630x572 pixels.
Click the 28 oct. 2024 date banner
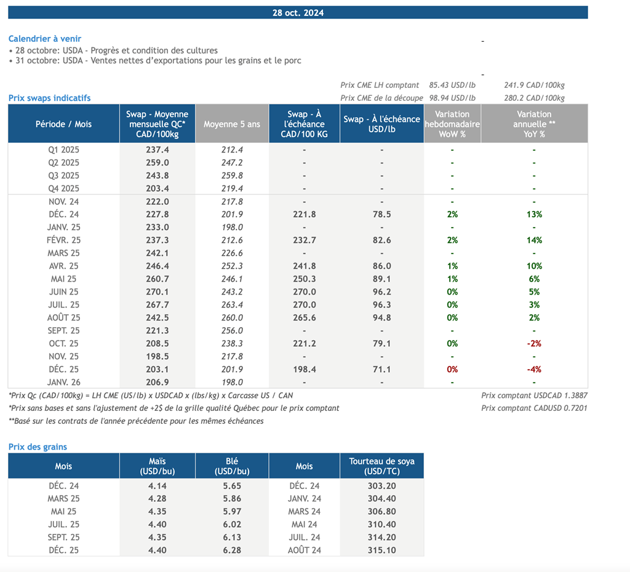click(x=298, y=13)
